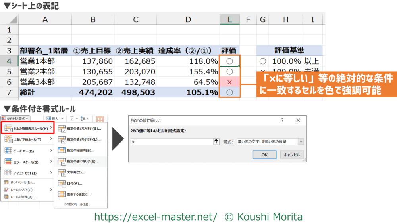Select the 文字列 rule icon
Image resolution: width=397 pixels, height=223 pixels.
[62, 172]
